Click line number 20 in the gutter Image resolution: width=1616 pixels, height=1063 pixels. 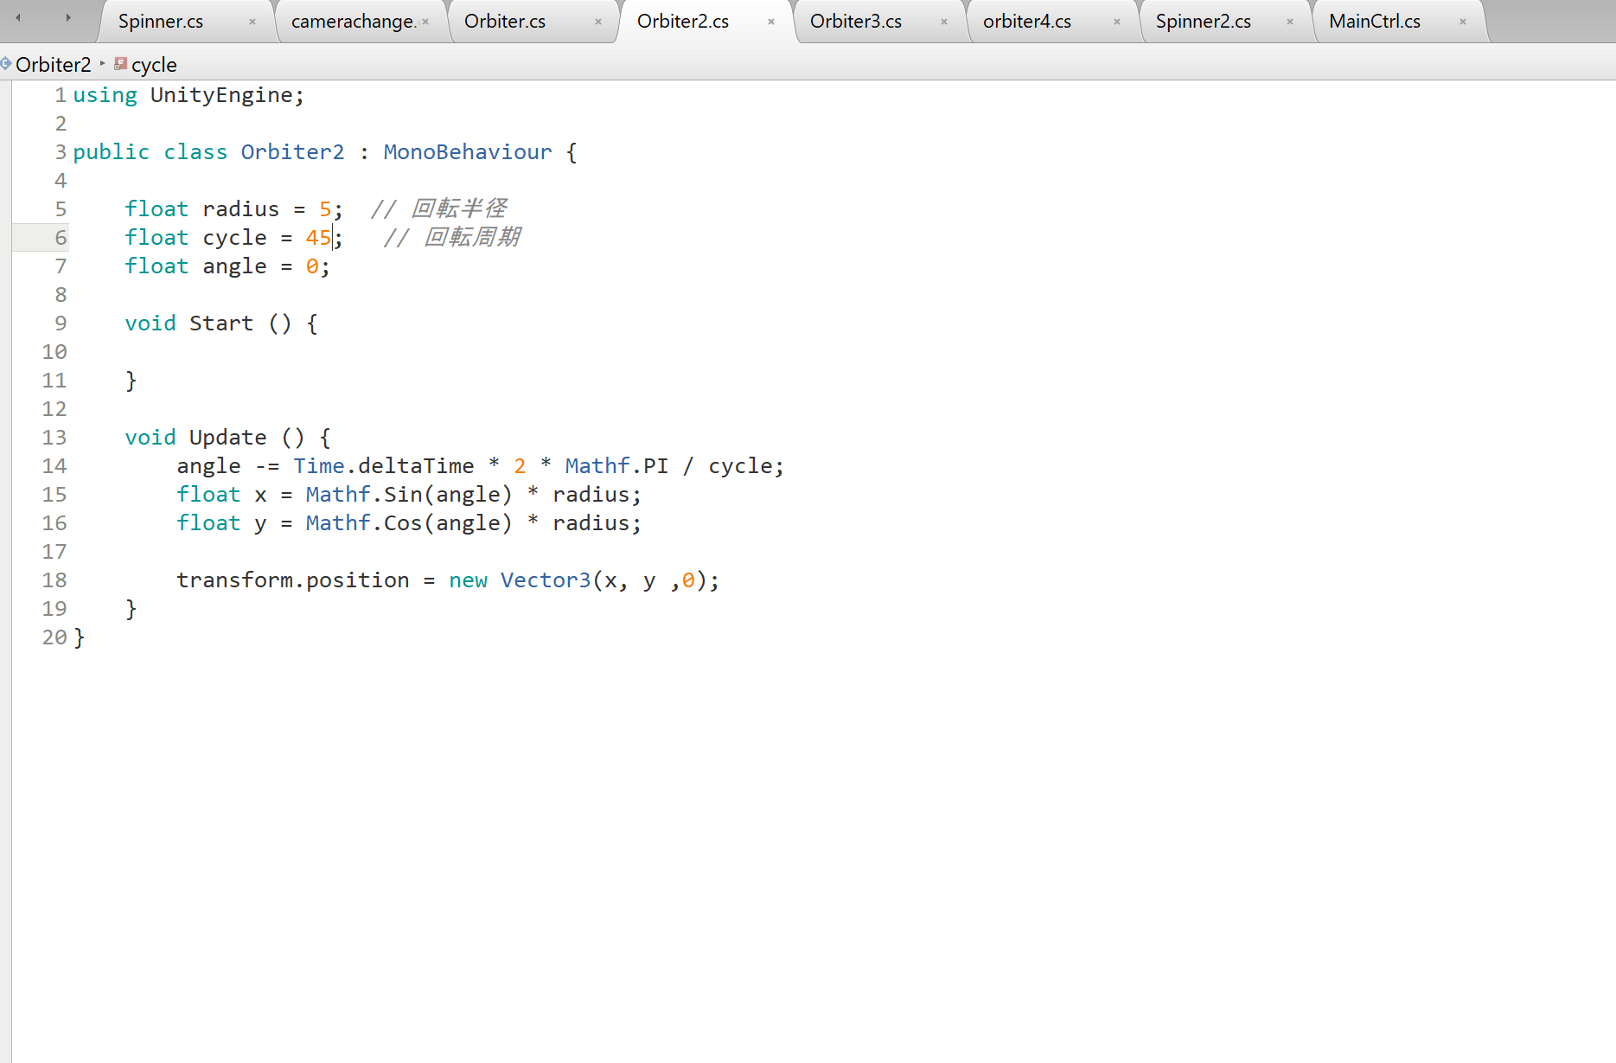click(x=54, y=637)
